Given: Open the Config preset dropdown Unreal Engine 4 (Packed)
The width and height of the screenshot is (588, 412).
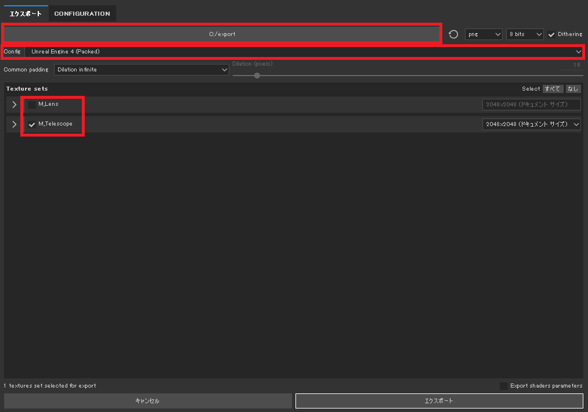Looking at the screenshot, I should [304, 52].
